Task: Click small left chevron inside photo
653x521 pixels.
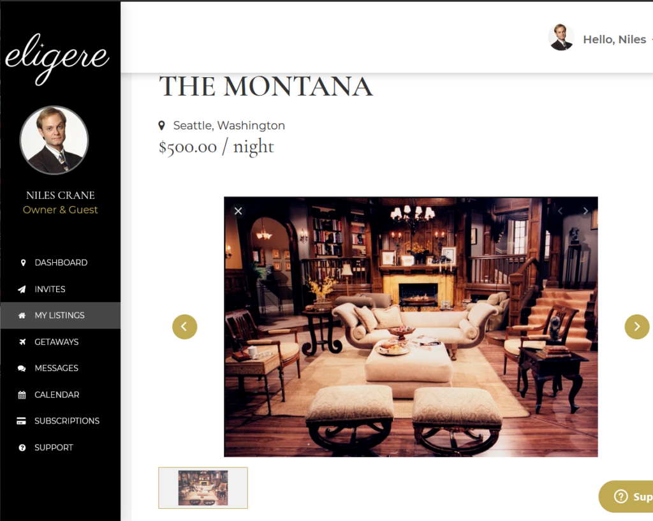Action: (560, 211)
